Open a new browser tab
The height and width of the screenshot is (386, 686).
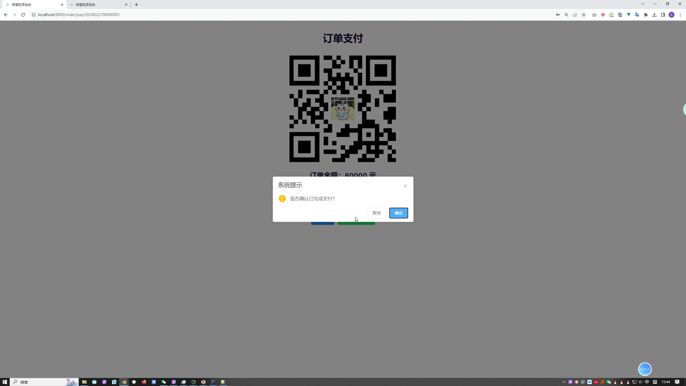136,5
